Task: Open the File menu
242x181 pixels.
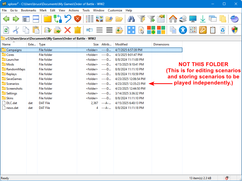Action: point(4,10)
